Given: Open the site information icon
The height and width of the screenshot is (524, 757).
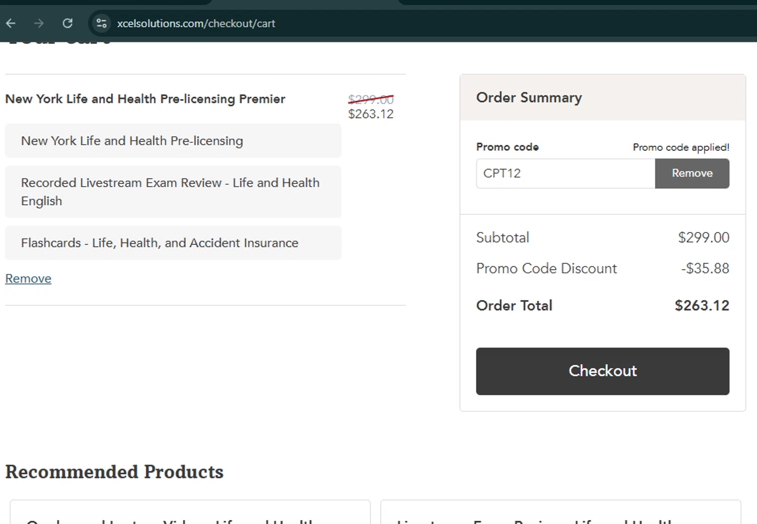Looking at the screenshot, I should (101, 23).
